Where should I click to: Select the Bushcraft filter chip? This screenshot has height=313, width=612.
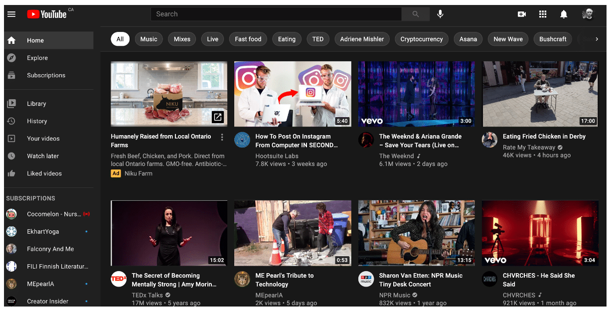point(553,39)
